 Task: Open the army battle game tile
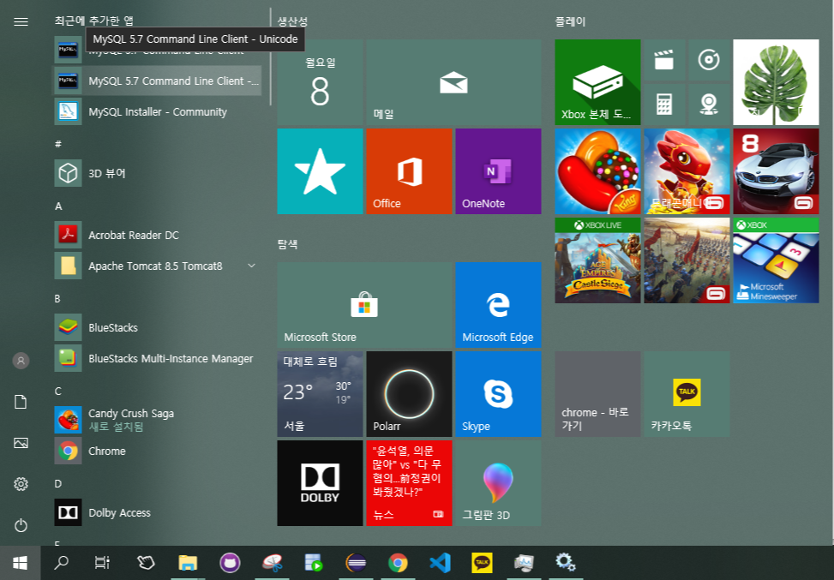[687, 260]
